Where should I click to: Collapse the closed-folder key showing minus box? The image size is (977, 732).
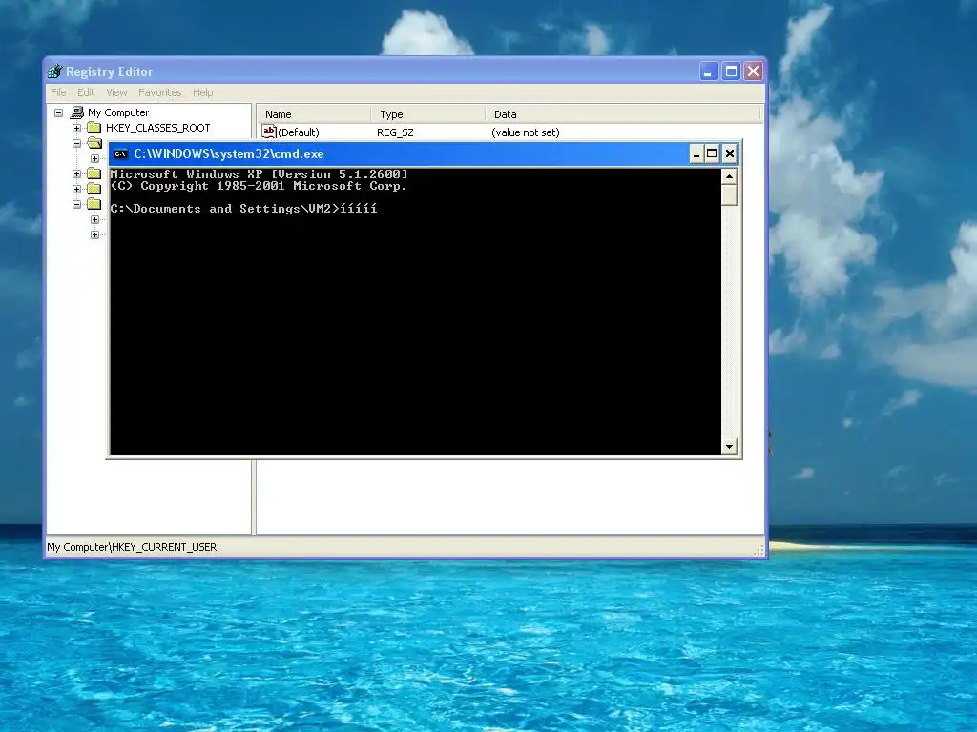coord(76,204)
